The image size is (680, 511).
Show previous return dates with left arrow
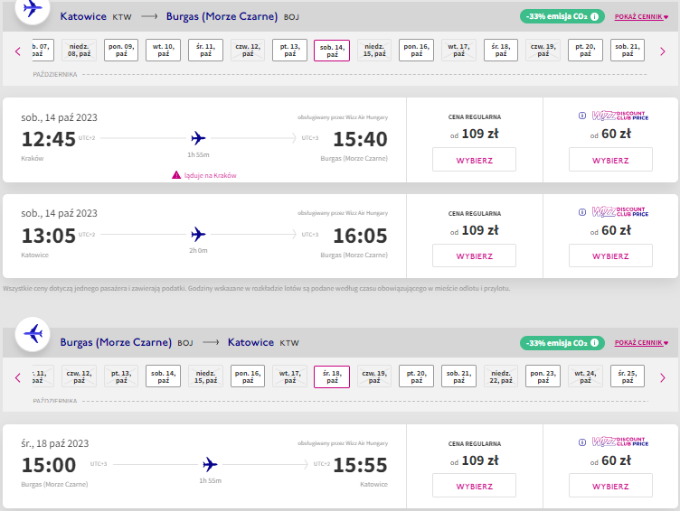[18, 377]
